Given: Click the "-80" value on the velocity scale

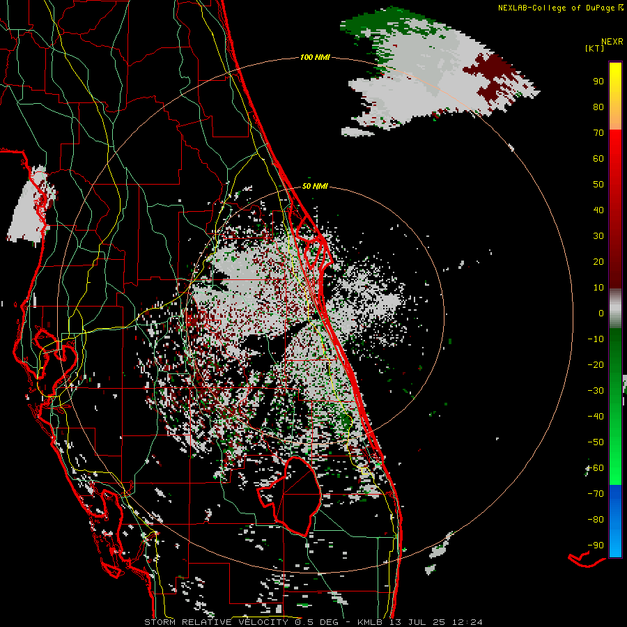Looking at the screenshot, I should [596, 520].
